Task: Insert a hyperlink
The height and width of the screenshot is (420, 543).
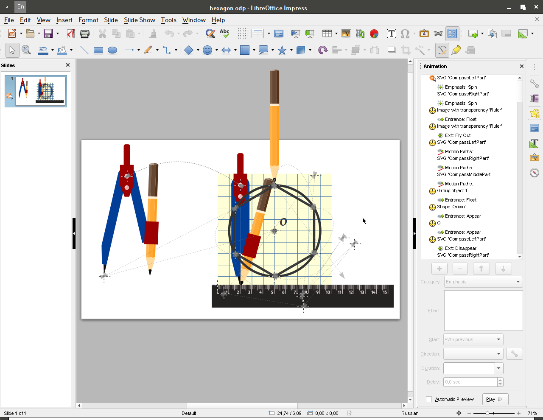Action: pyautogui.click(x=438, y=34)
